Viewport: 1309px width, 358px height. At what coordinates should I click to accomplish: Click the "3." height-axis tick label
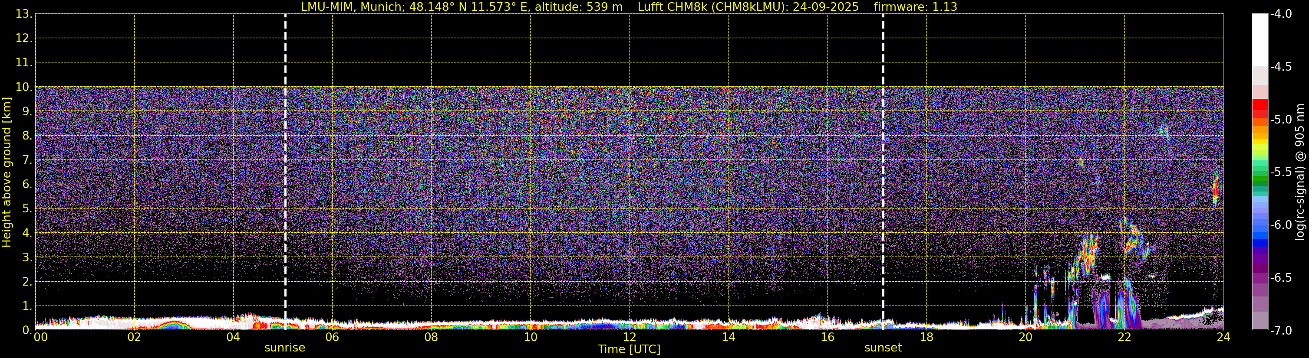(x=27, y=257)
